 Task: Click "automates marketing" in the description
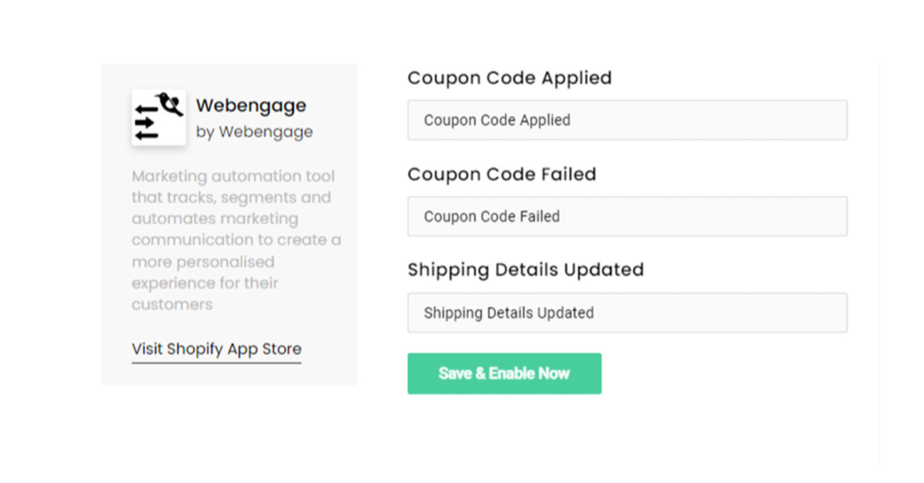(215, 218)
